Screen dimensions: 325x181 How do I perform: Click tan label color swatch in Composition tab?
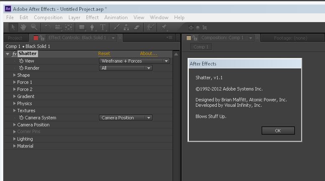coord(189,38)
